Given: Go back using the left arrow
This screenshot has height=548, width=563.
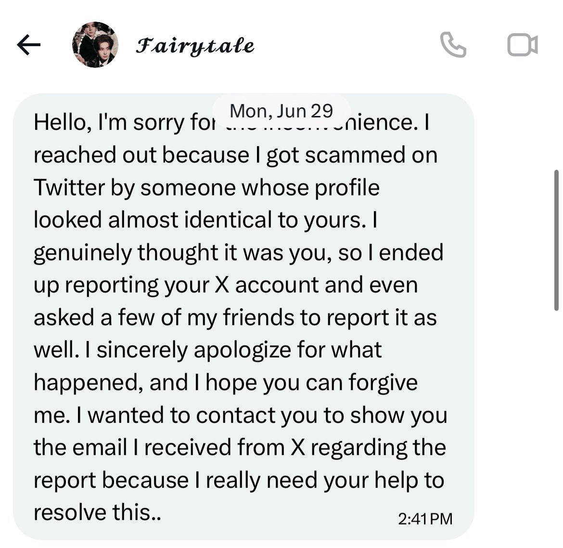Looking at the screenshot, I should click(x=29, y=45).
